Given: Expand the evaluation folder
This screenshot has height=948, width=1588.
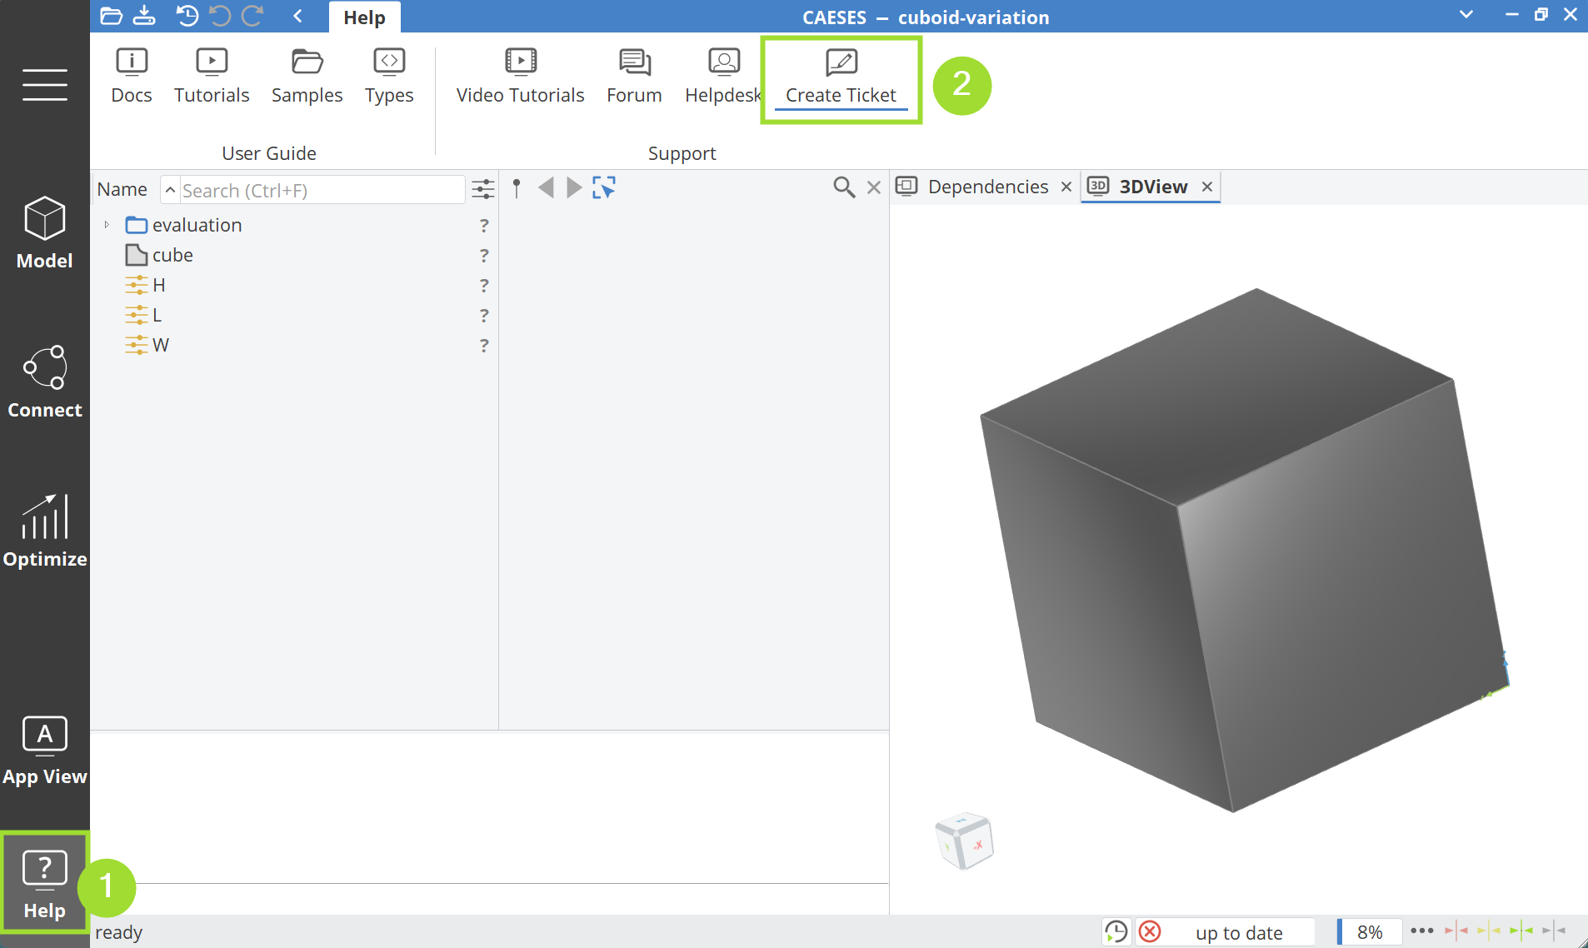Looking at the screenshot, I should point(107,225).
